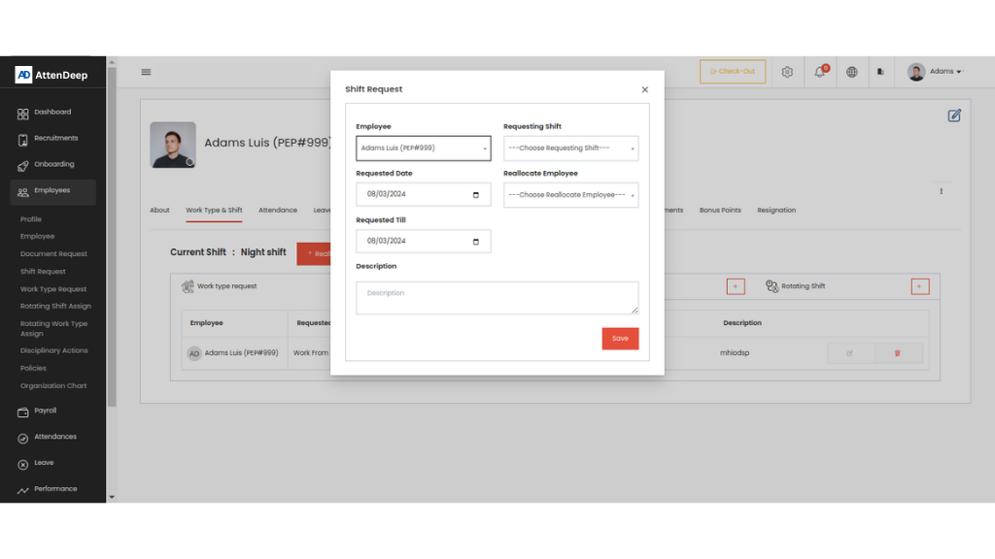
Task: Expand the Employee dropdown
Action: point(424,148)
